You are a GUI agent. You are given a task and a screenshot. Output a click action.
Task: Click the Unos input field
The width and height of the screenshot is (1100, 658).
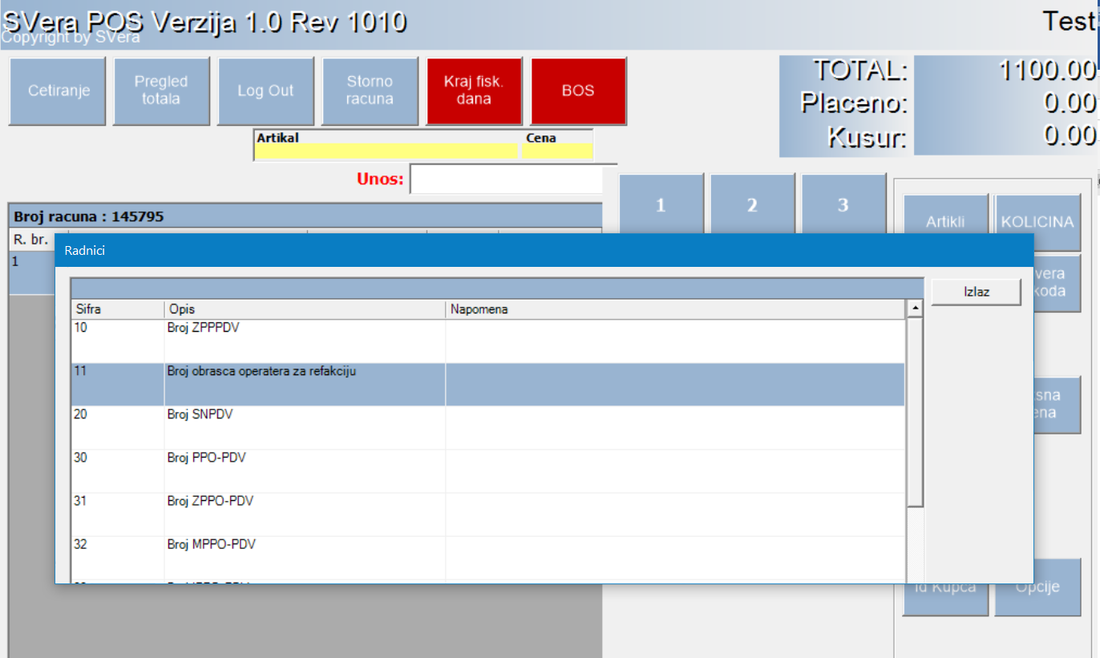506,180
